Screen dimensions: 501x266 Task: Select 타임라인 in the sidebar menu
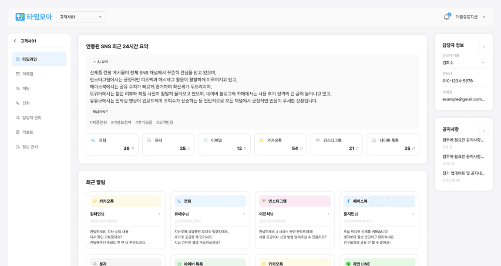pyautogui.click(x=39, y=59)
